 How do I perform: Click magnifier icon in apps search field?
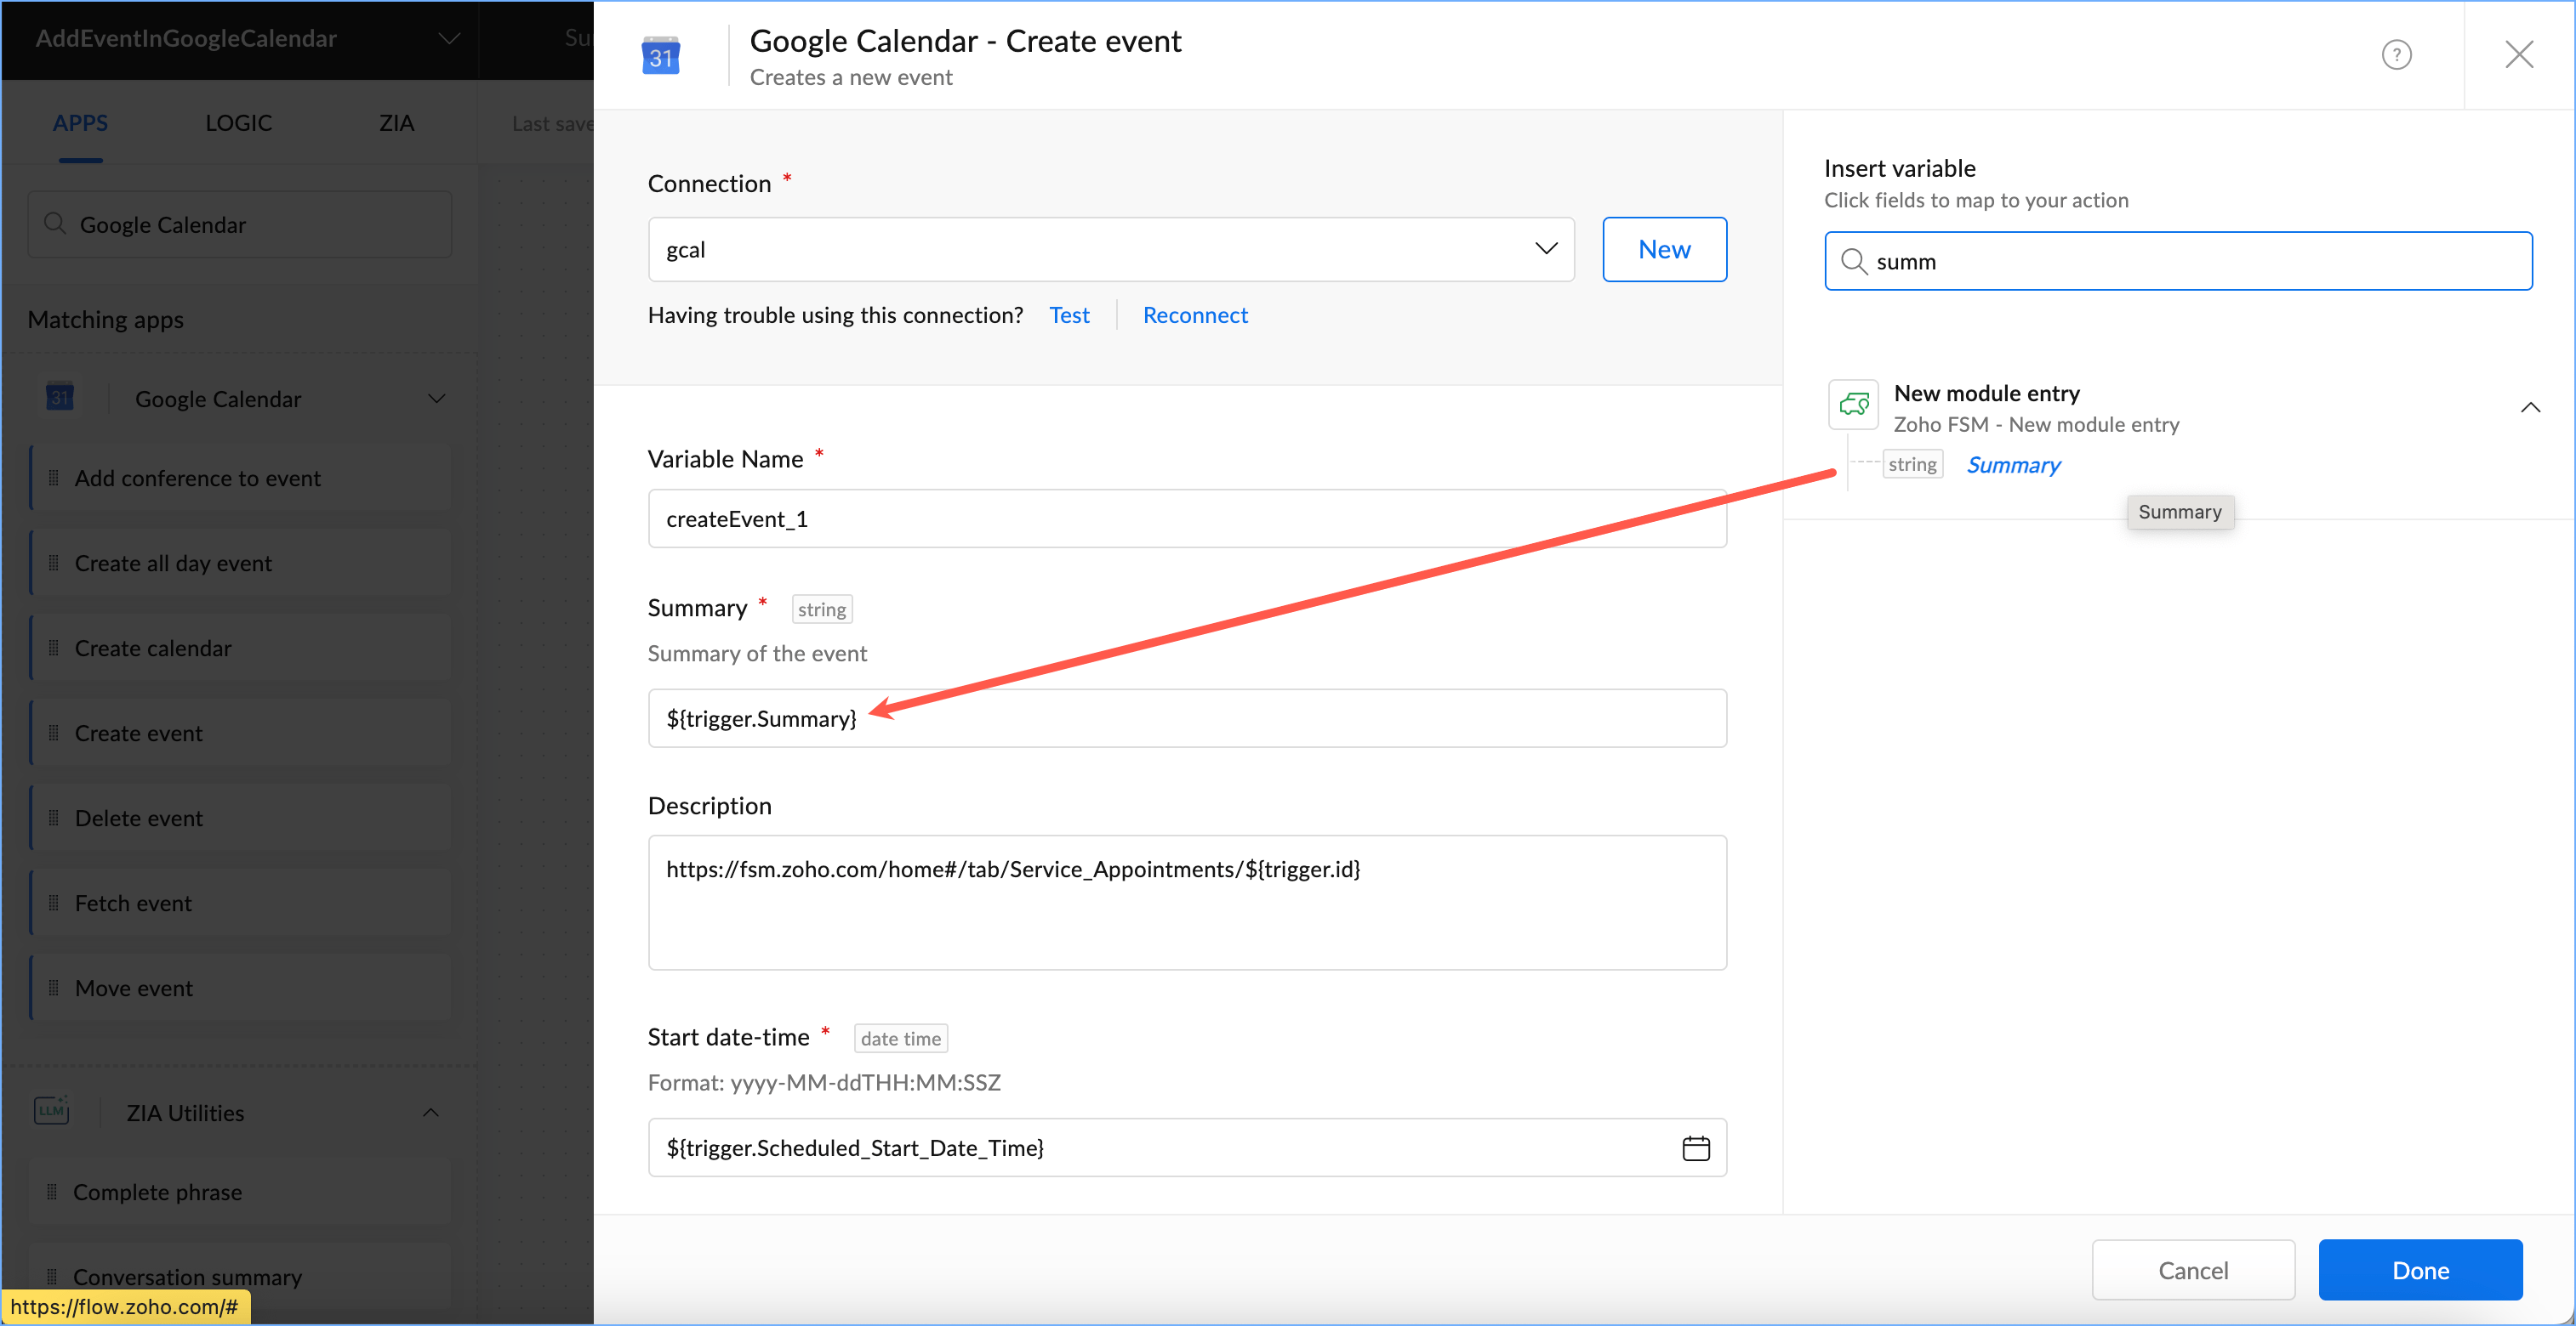[x=55, y=224]
